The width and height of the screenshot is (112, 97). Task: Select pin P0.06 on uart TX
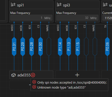coord(107,47)
